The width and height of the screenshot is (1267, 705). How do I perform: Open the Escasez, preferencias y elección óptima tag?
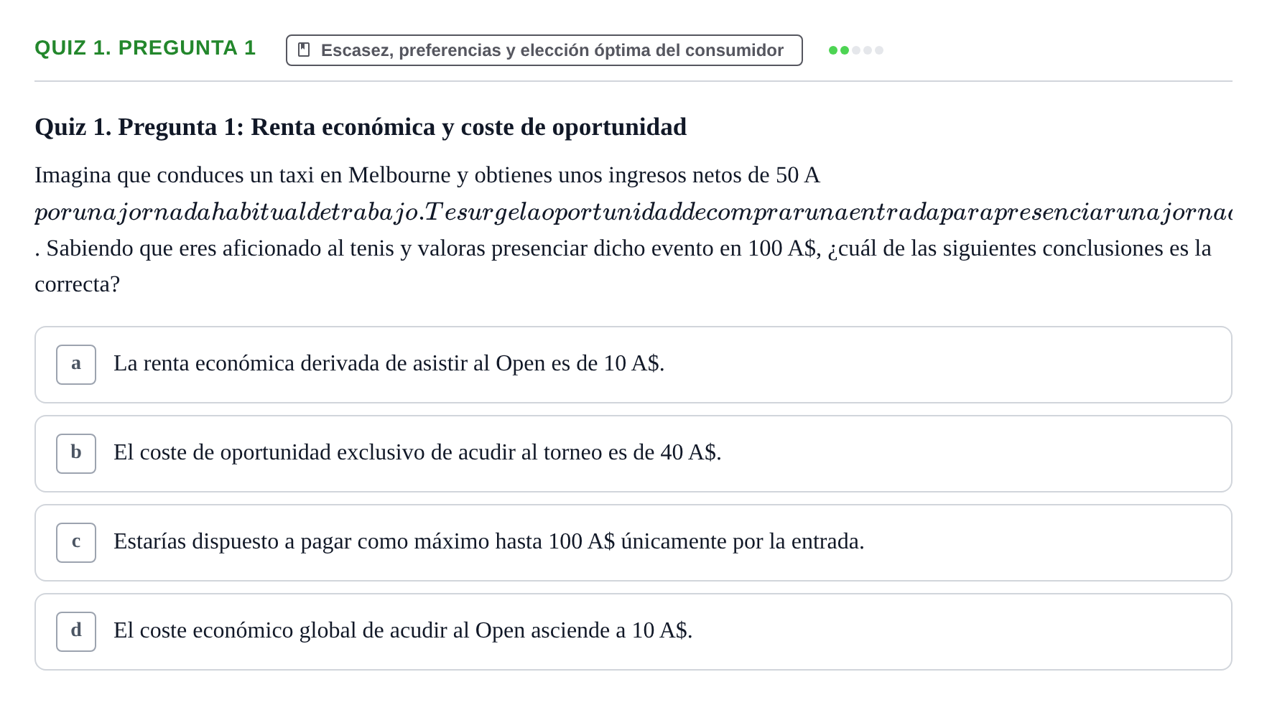(x=544, y=50)
